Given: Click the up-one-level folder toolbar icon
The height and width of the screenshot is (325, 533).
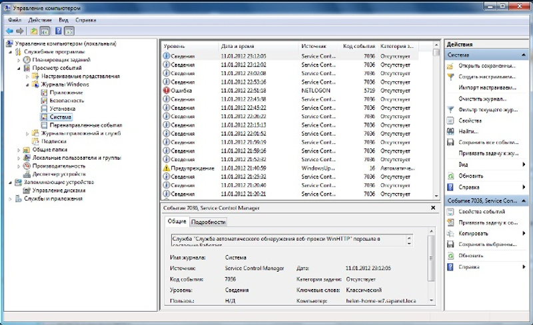Looking at the screenshot, I should click(34, 31).
